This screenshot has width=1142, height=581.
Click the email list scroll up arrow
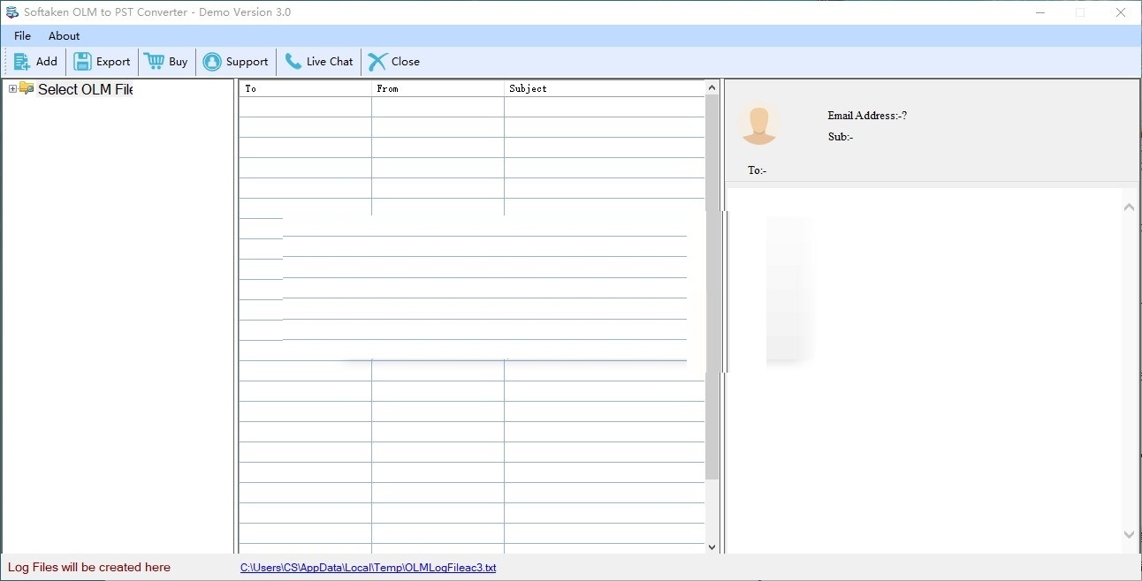coord(712,87)
